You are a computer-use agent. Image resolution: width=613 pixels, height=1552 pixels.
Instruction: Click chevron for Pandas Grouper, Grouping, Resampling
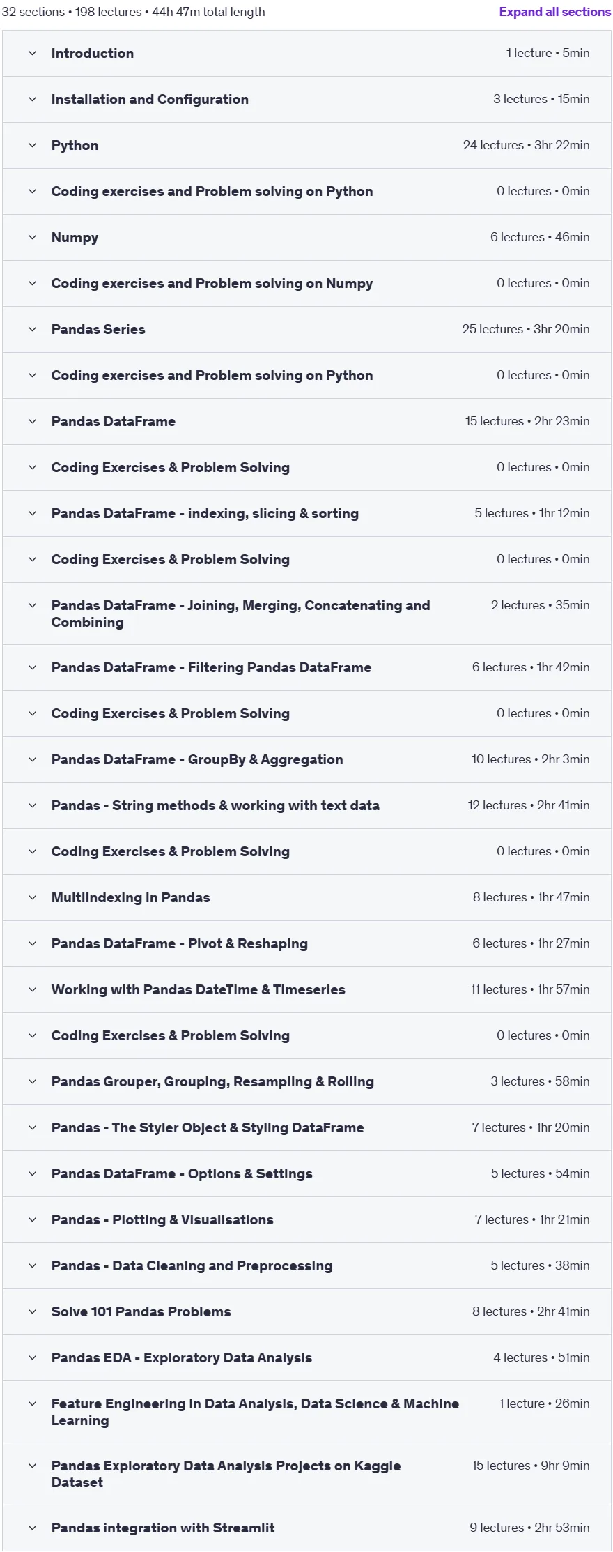click(x=32, y=1081)
